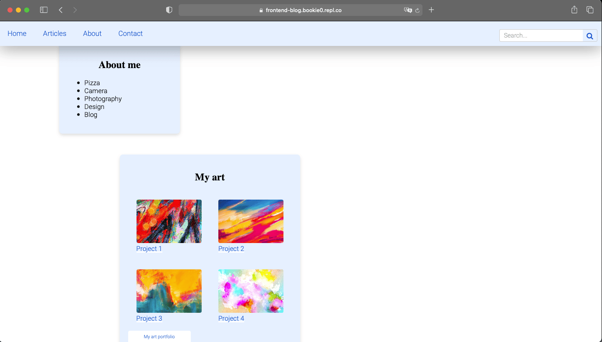Click the My art heading
The image size is (602, 342).
(x=210, y=177)
